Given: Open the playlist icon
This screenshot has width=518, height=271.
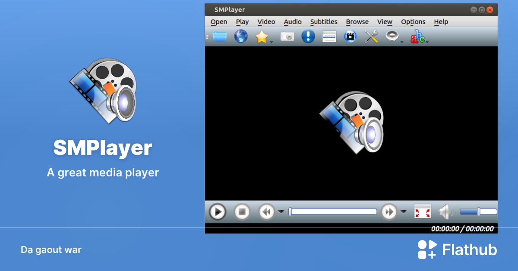Looking at the screenshot, I should click(x=329, y=37).
